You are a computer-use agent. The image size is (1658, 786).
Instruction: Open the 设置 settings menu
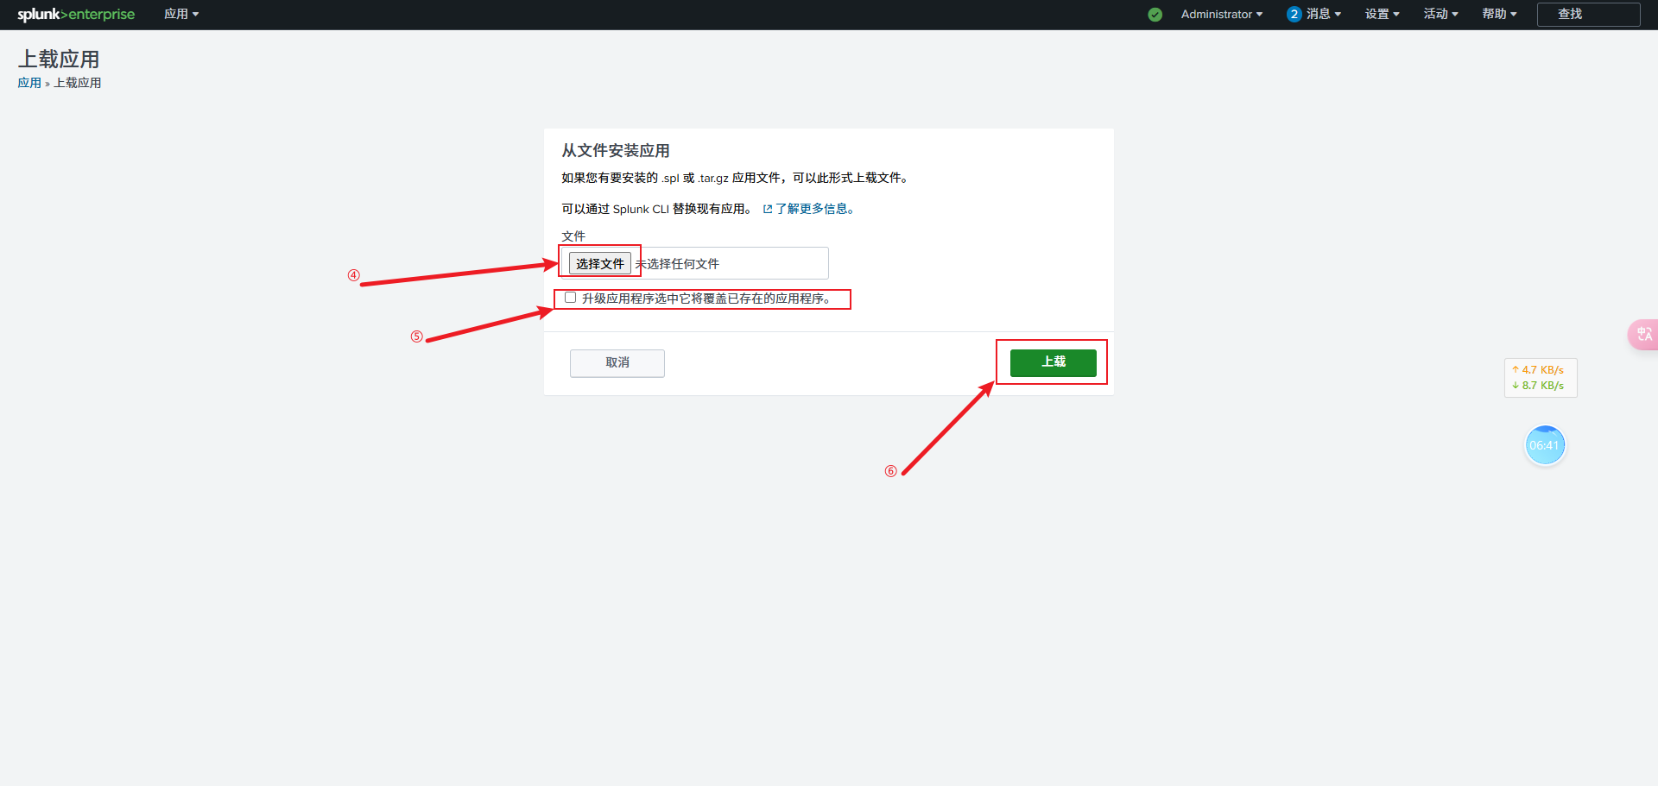click(1382, 14)
